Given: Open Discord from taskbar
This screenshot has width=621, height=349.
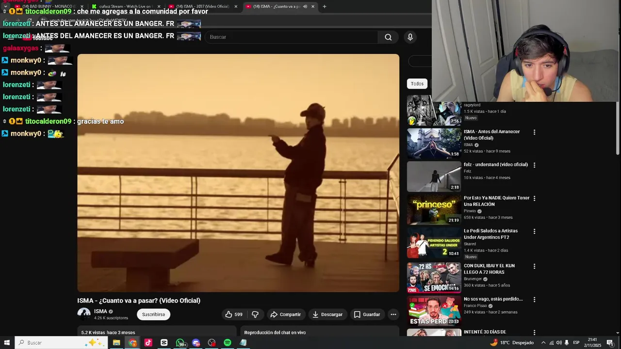Looking at the screenshot, I should point(196,343).
